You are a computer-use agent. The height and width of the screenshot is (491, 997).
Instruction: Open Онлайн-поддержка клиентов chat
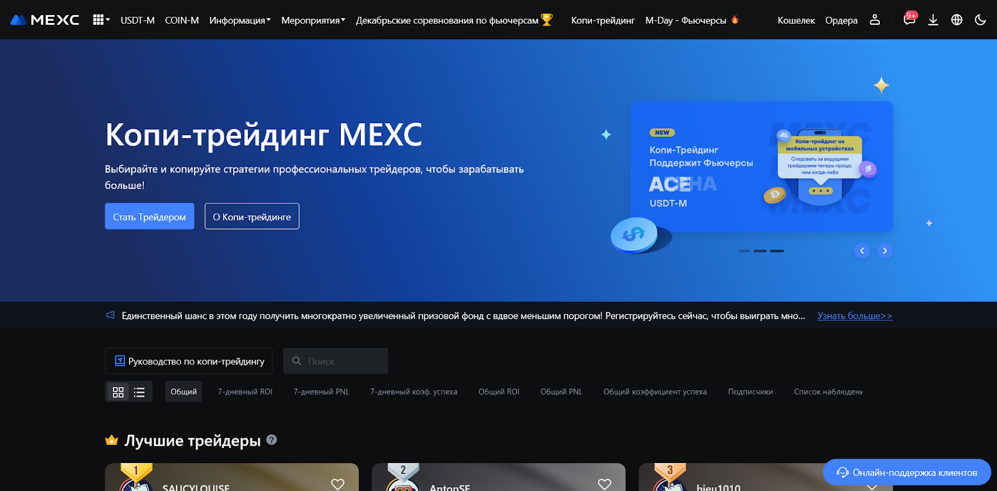[x=907, y=472]
